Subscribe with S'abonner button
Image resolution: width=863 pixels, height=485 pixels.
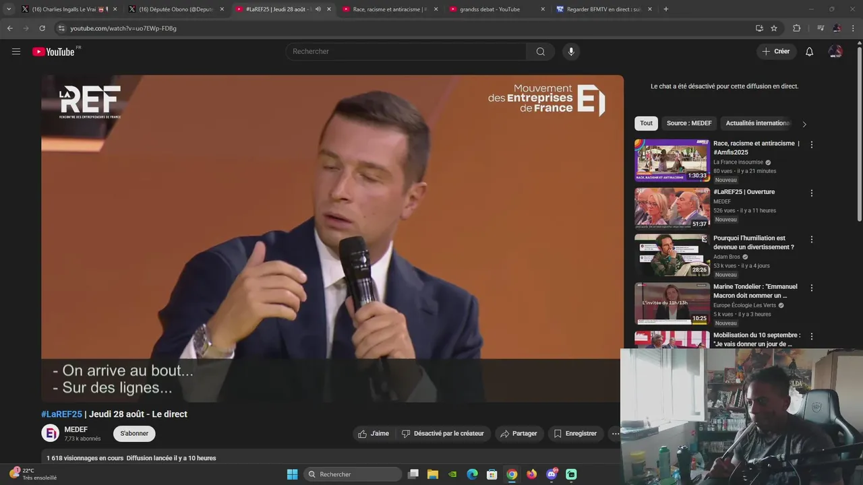point(134,434)
